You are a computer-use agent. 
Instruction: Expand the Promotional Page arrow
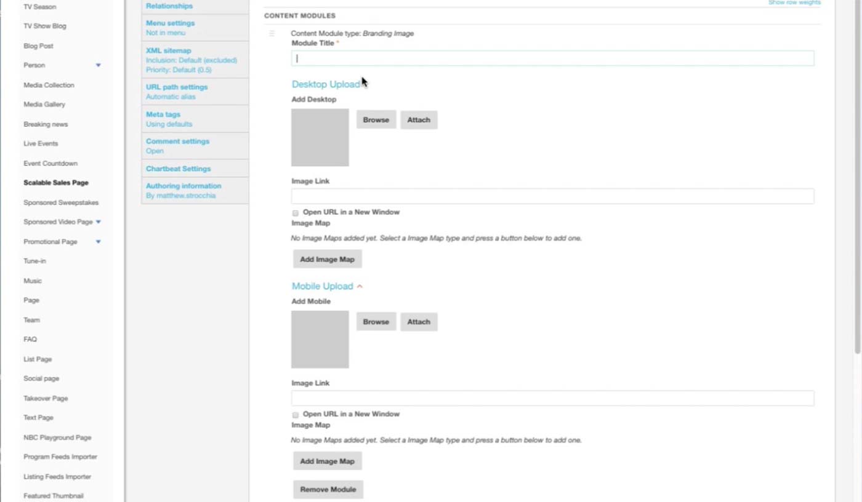coord(98,242)
